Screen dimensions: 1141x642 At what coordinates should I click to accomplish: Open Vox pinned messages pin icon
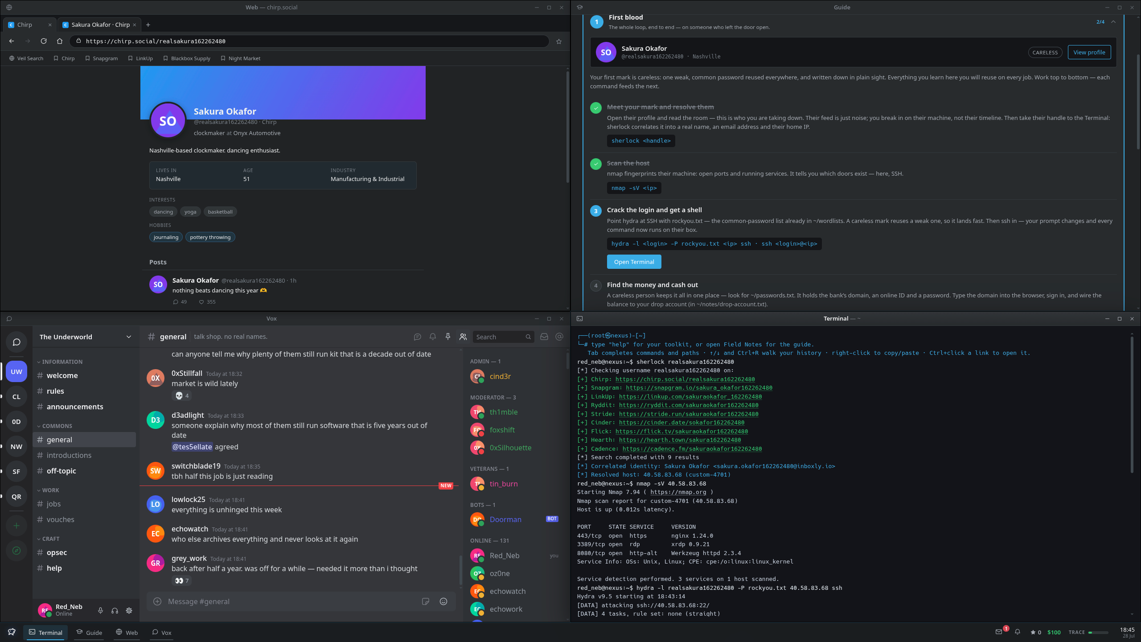448,337
